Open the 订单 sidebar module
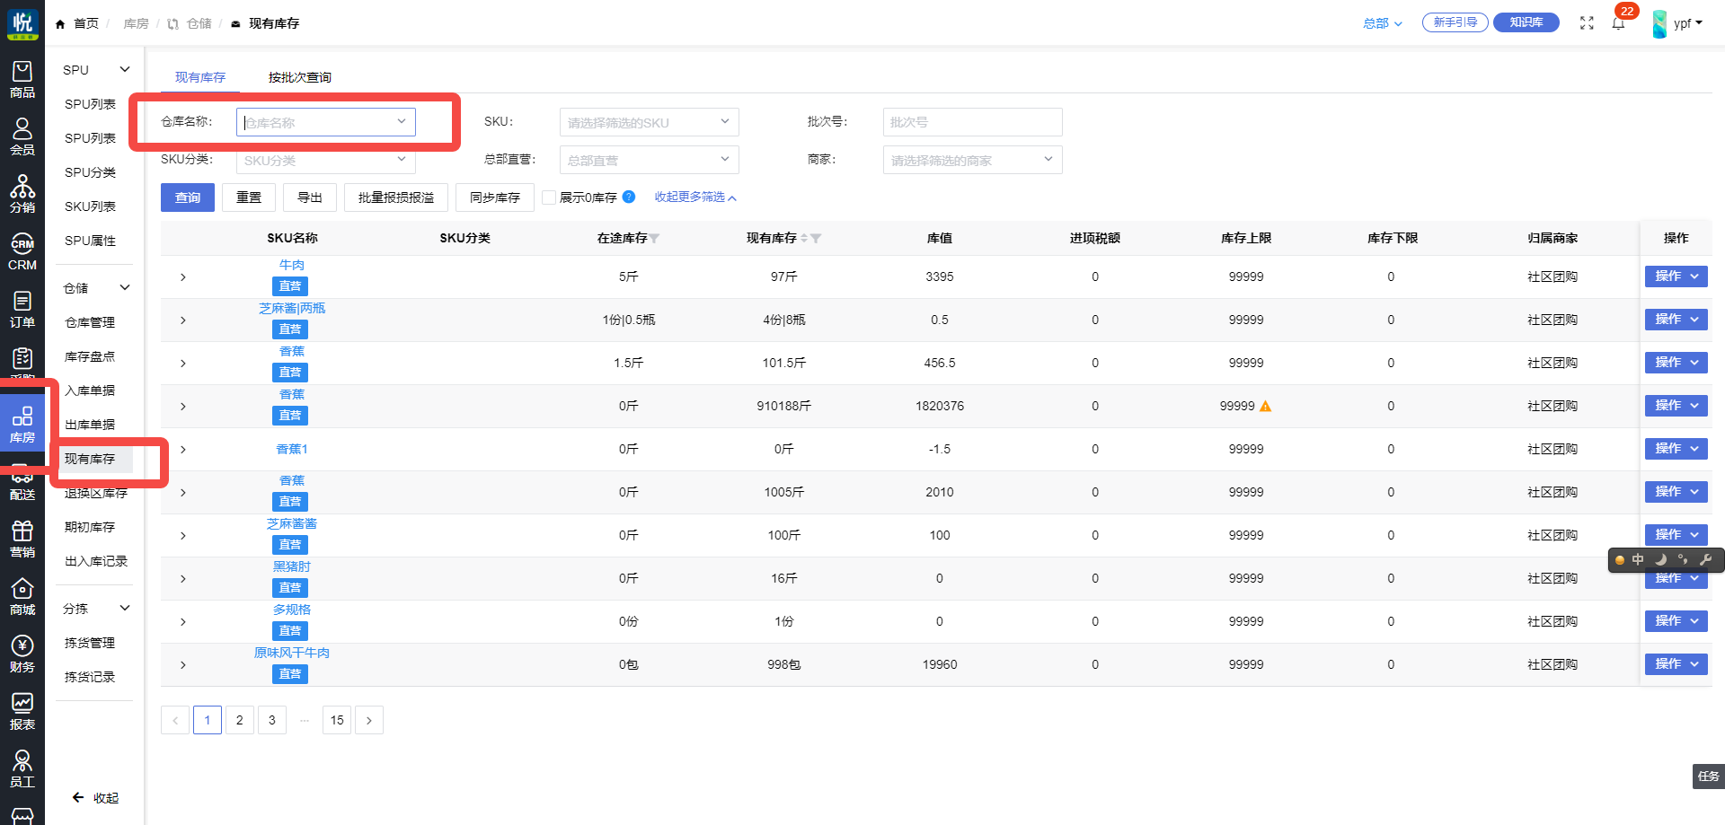 coord(22,309)
